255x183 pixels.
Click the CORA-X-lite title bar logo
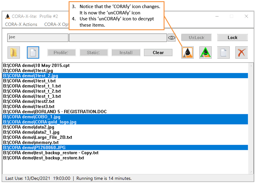7,16
